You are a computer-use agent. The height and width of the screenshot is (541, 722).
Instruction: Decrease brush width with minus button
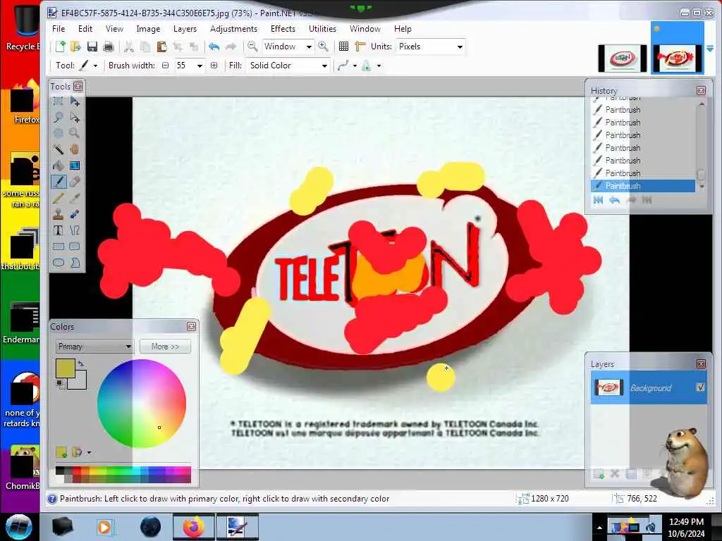point(165,66)
